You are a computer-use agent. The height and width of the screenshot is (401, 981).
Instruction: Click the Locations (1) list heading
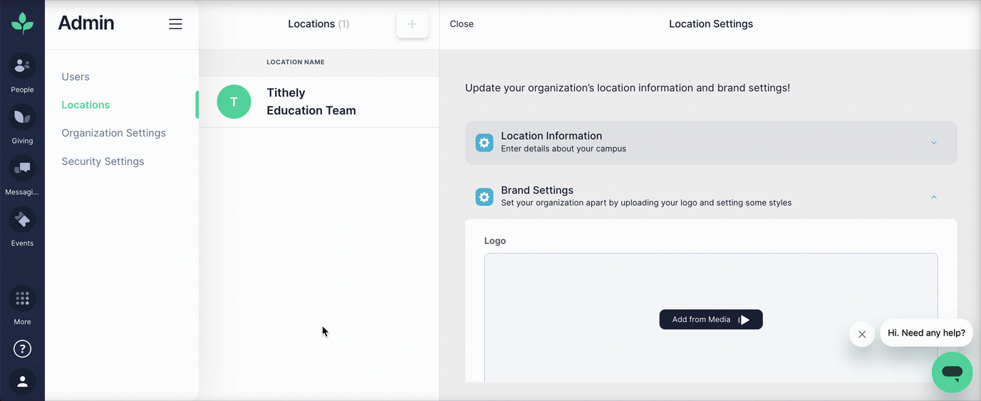tap(318, 24)
